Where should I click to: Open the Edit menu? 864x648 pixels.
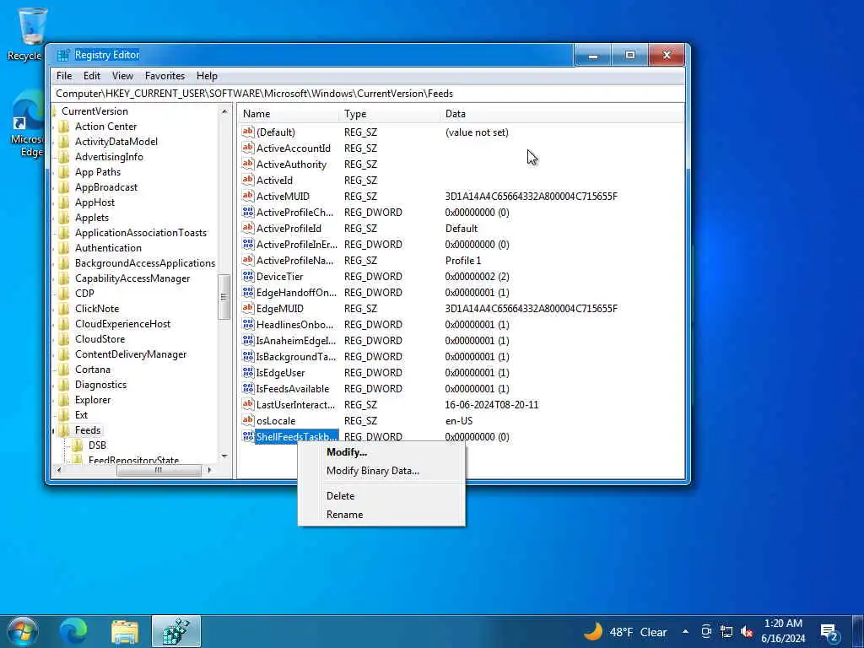[x=91, y=76]
